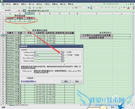Open toolbar options at formatting toolbar end
The width and height of the screenshot is (135, 109).
(134, 8)
